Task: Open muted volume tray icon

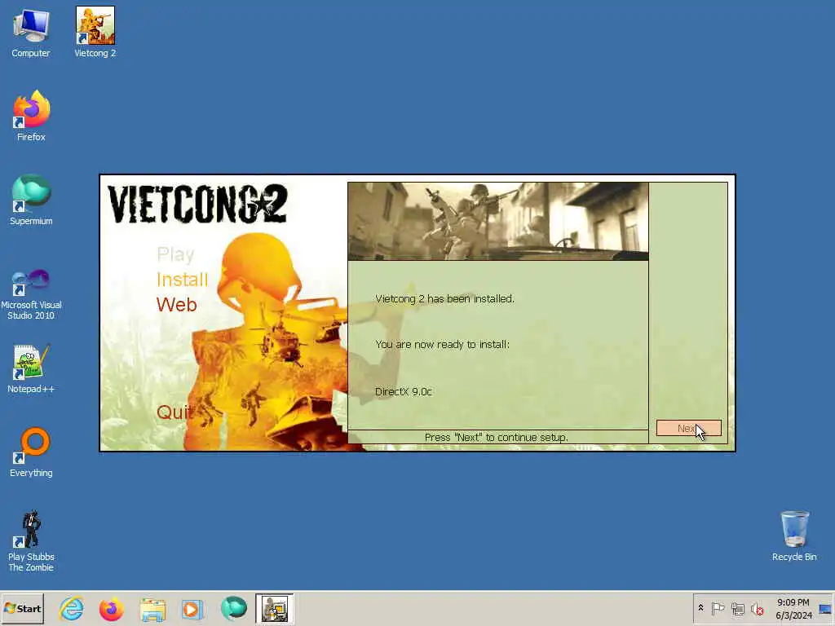Action: pos(758,608)
